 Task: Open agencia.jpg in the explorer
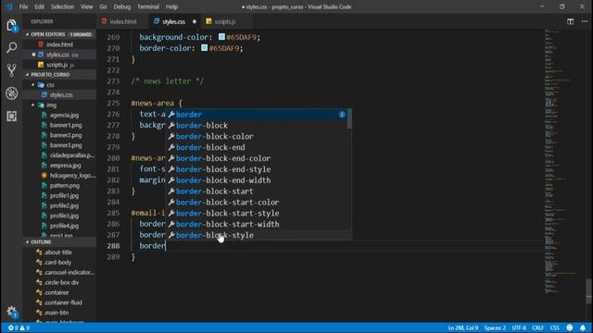click(59, 115)
